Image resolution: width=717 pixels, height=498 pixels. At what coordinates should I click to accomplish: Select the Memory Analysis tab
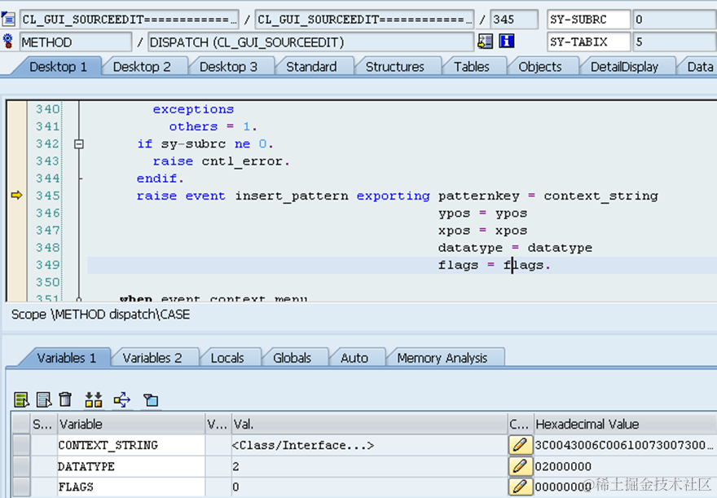pyautogui.click(x=442, y=358)
